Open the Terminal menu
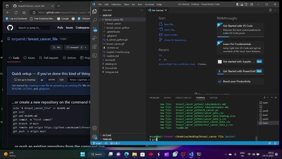282x159 pixels. click(x=149, y=4)
